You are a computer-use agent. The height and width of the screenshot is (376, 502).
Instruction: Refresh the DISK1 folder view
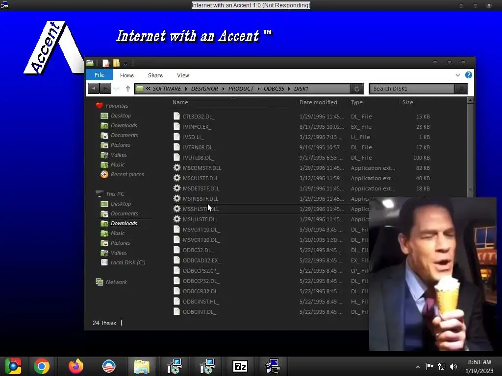click(x=357, y=89)
